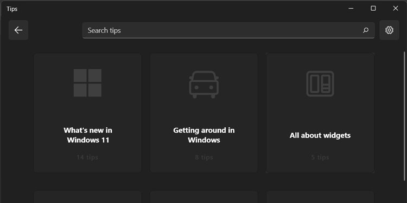
Task: Open "What's new in Windows 11" title
Action: pos(88,135)
